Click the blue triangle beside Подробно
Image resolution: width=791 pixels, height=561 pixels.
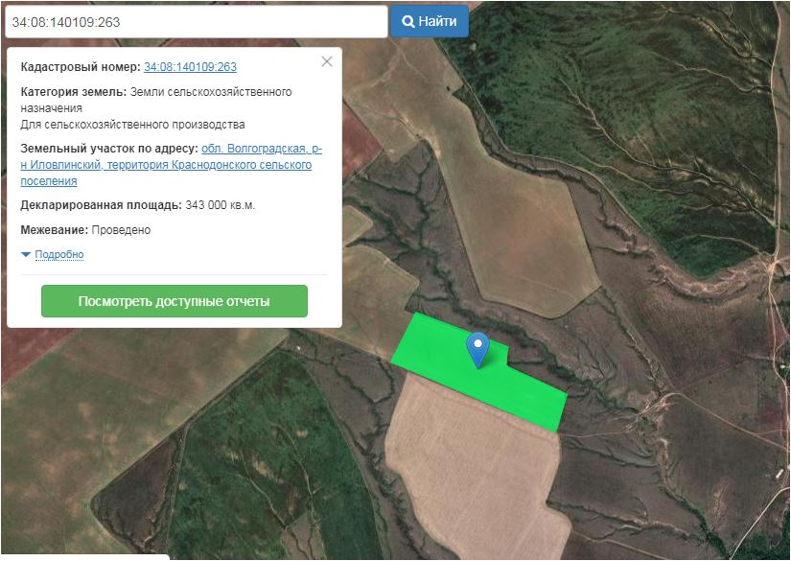pyautogui.click(x=26, y=255)
